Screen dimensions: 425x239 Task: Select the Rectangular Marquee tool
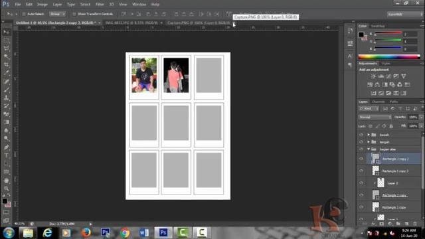pos(6,40)
